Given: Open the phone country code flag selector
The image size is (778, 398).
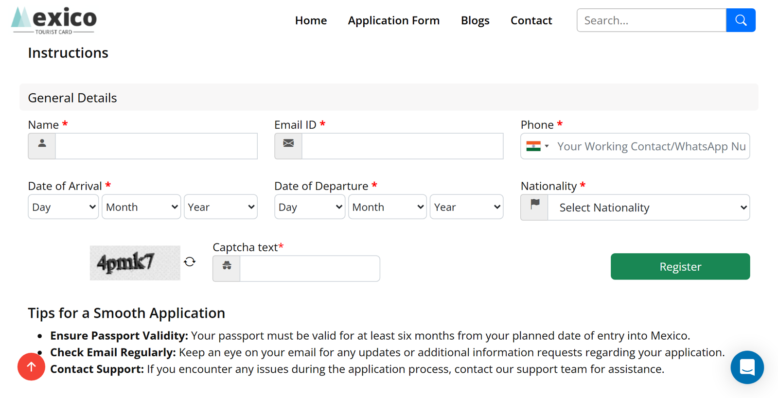Looking at the screenshot, I should coord(537,146).
